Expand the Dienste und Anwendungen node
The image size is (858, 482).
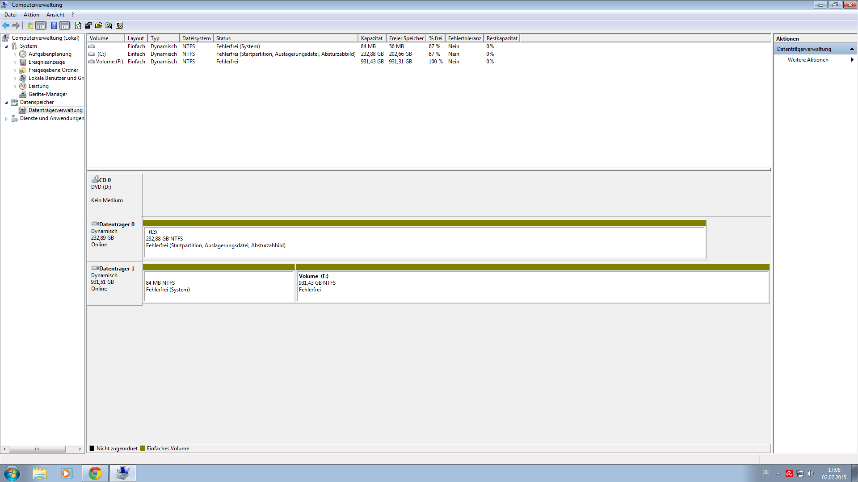6,119
